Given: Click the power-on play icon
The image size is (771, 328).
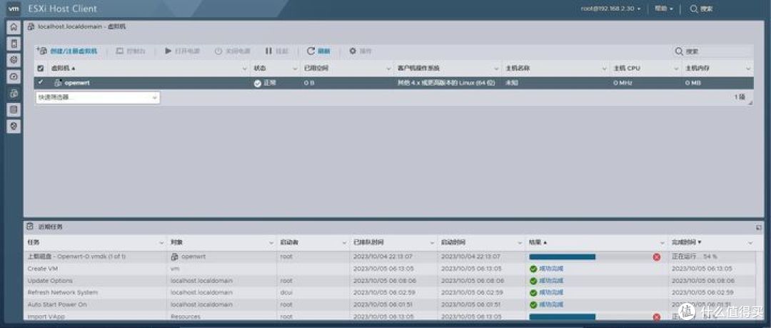Looking at the screenshot, I should 168,51.
